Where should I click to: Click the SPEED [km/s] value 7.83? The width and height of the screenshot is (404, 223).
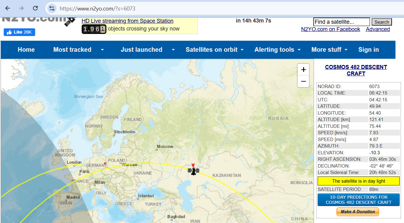point(374,133)
